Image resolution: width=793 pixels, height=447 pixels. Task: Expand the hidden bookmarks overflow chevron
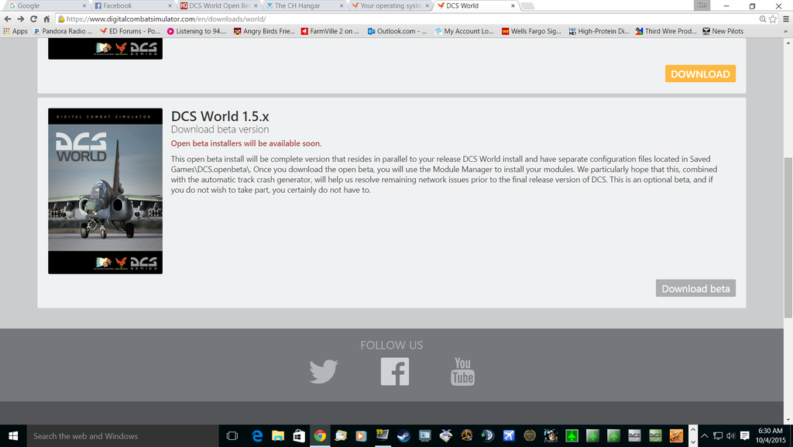(785, 31)
